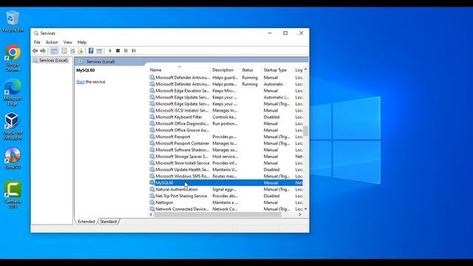Open the Action menu
Image resolution: width=473 pixels, height=266 pixels.
click(x=52, y=42)
